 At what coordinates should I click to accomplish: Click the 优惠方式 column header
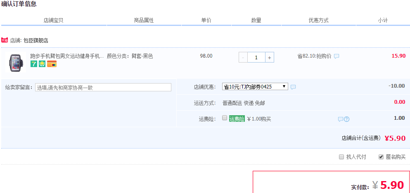tap(318, 20)
